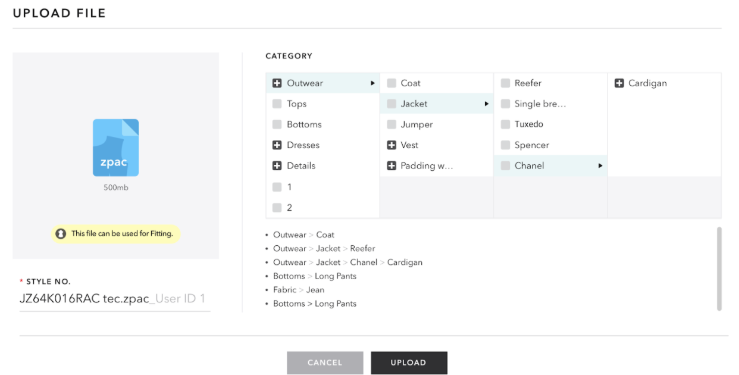Expand Outwear with its plus icon
The width and height of the screenshot is (739, 375).
pos(277,83)
